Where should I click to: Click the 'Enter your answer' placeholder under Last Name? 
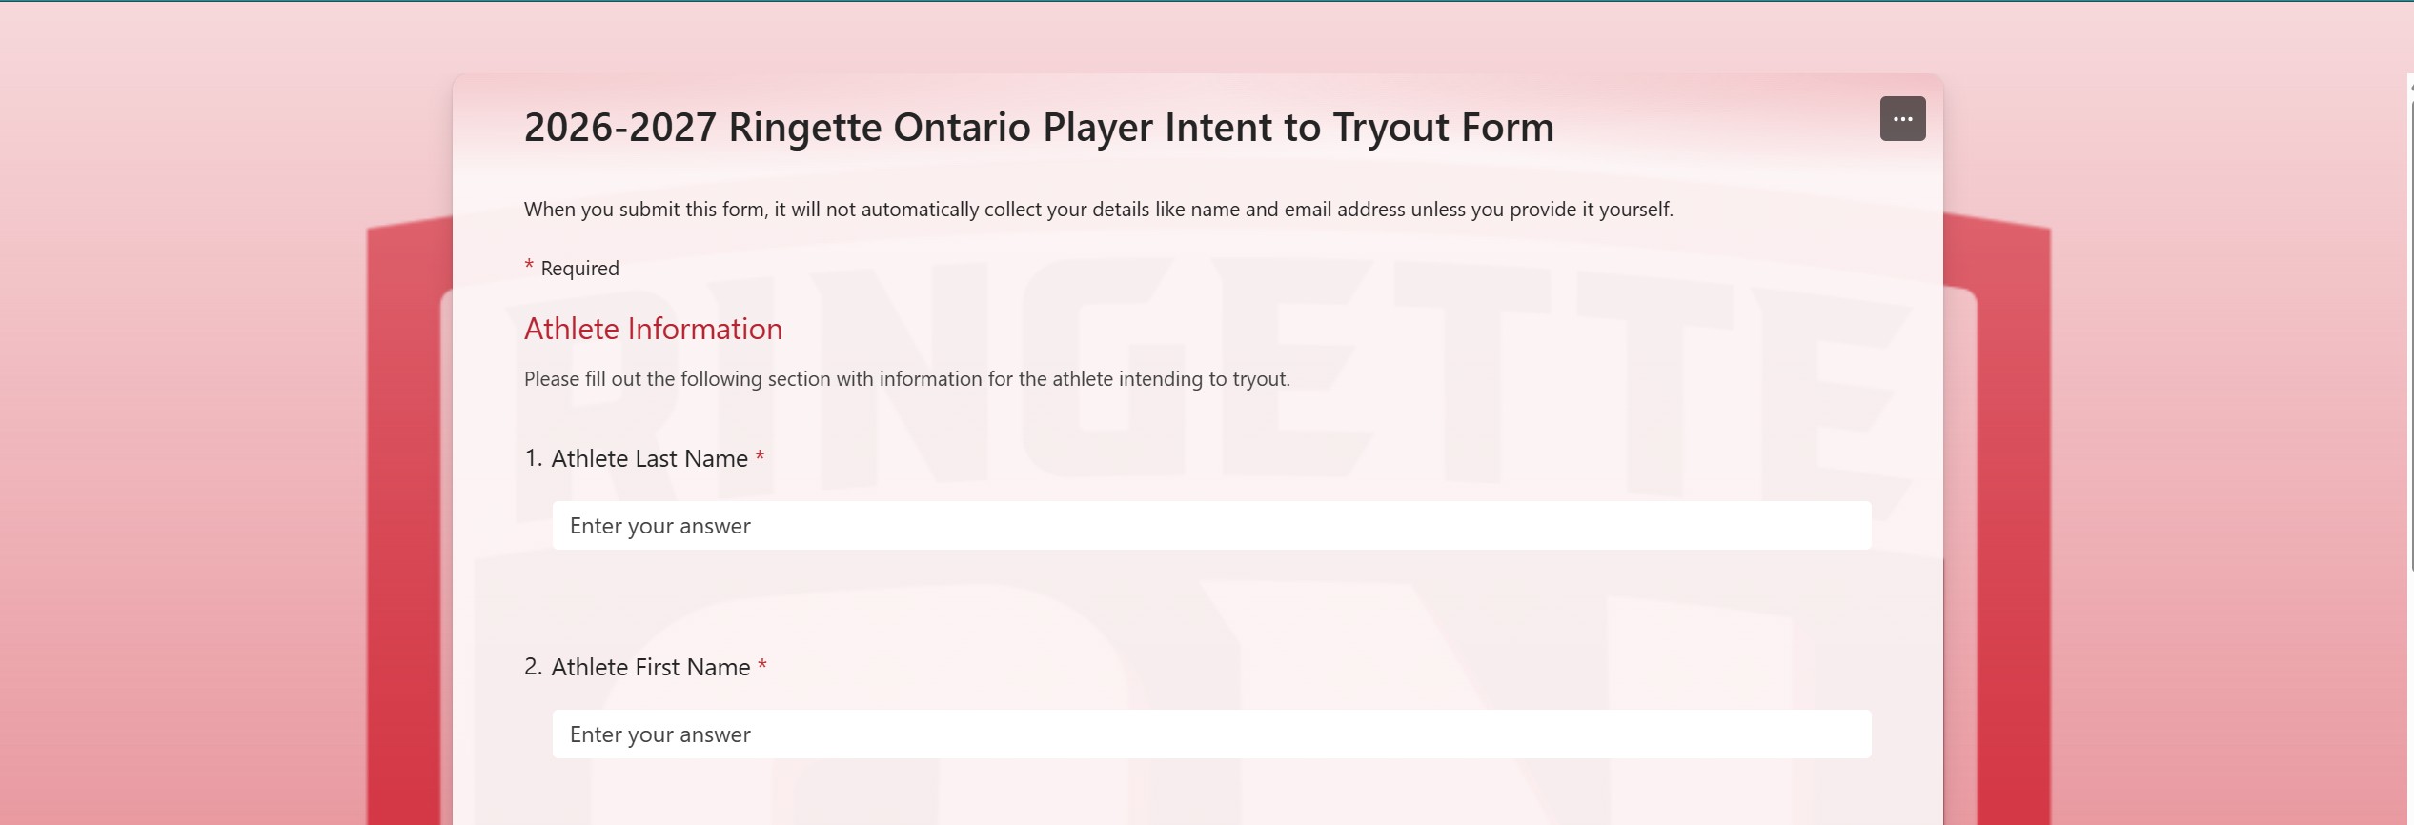pyautogui.click(x=659, y=526)
